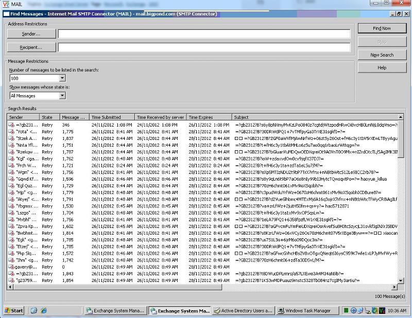Click the Find Now button
The height and width of the screenshot is (318, 412).
tap(382, 28)
